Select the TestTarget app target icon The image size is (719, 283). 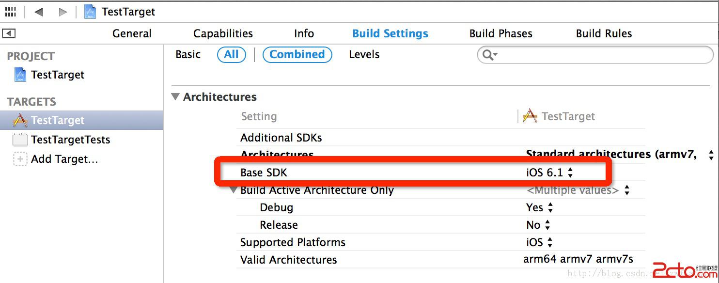(x=20, y=120)
